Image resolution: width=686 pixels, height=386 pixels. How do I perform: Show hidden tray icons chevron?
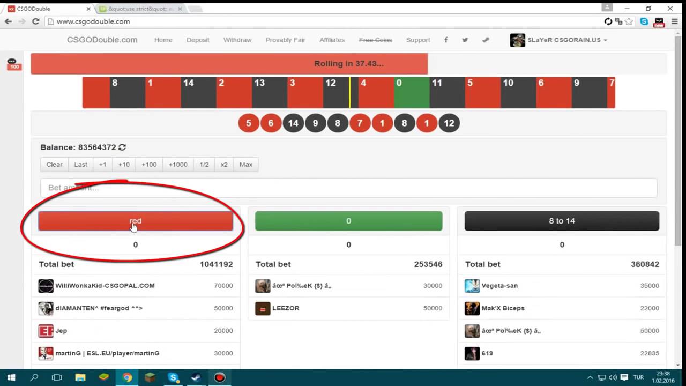pyautogui.click(x=590, y=377)
